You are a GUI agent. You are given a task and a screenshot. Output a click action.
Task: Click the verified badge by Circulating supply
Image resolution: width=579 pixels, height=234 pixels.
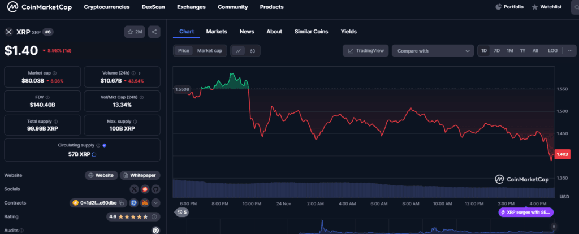tap(104, 145)
